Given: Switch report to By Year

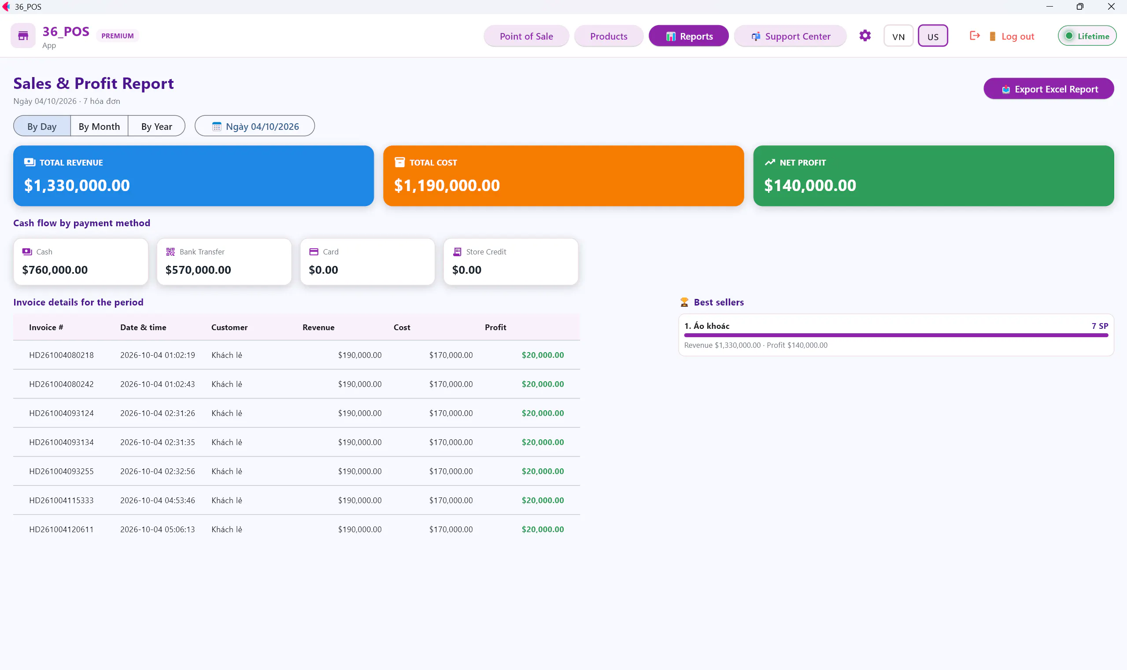Looking at the screenshot, I should [x=156, y=126].
